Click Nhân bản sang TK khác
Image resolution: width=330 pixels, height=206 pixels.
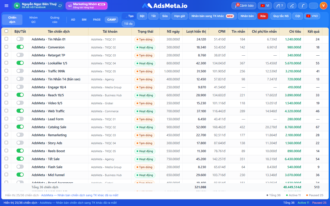click(x=213, y=16)
